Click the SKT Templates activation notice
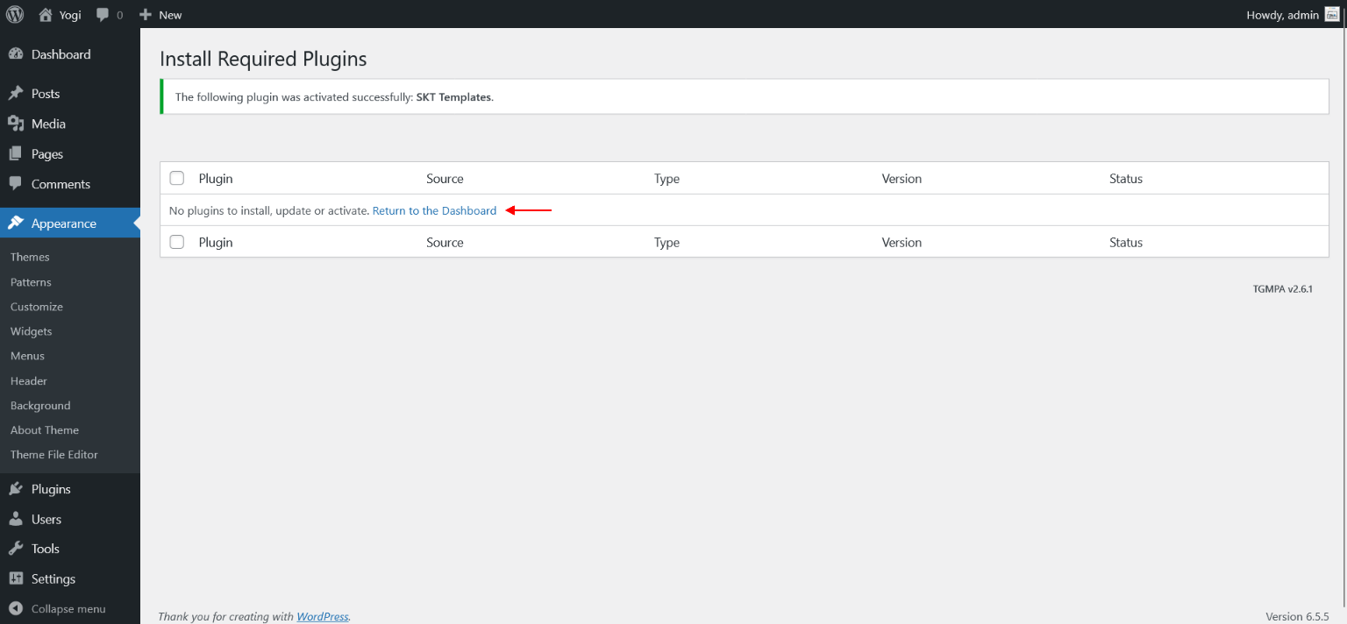 (745, 96)
